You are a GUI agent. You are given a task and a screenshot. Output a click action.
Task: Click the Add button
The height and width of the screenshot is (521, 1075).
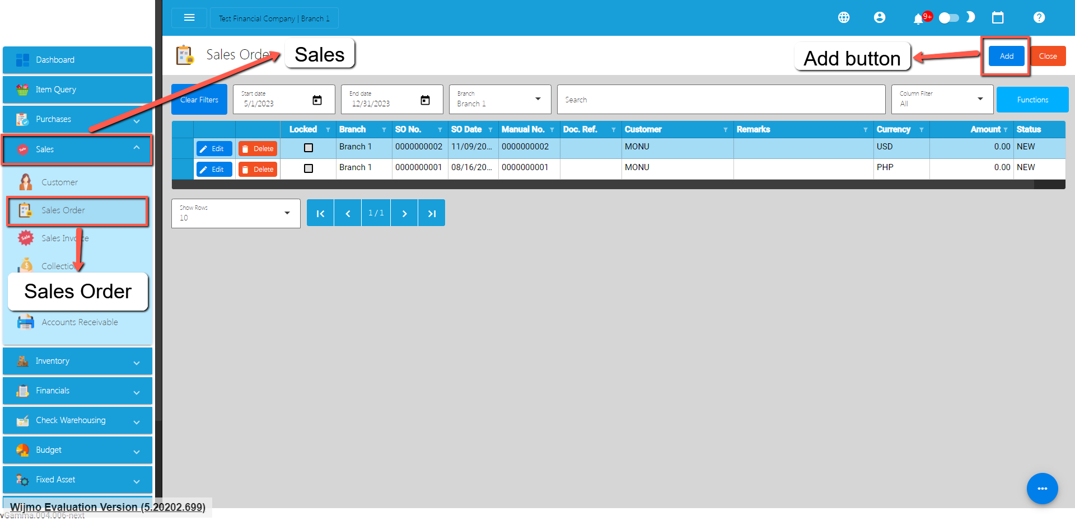pos(1006,56)
